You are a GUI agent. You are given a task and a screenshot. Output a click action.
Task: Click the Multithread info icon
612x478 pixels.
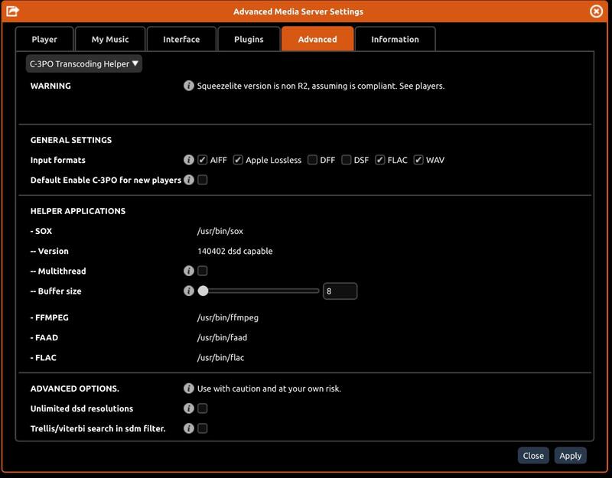point(189,271)
